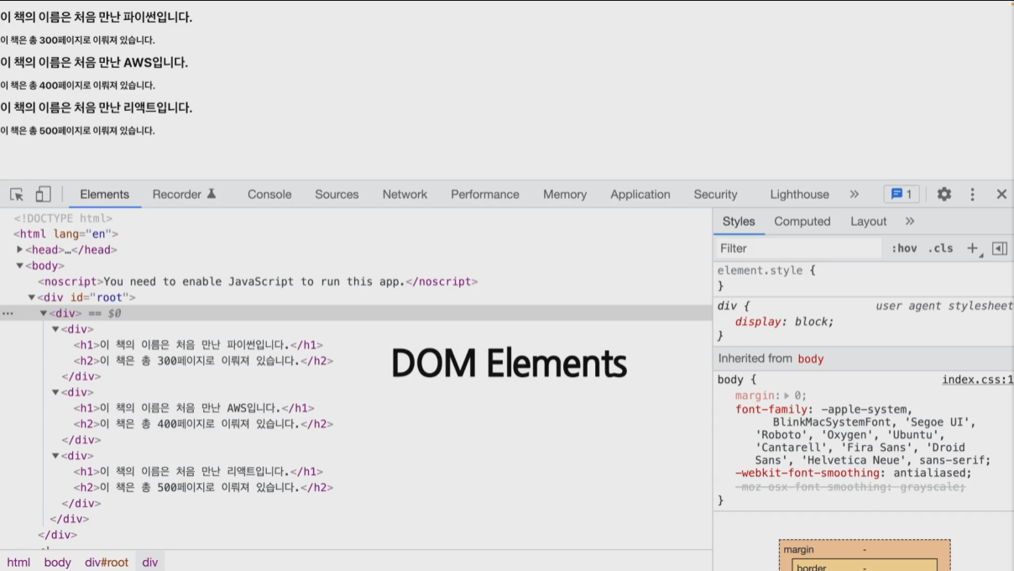Show more DevTools tabs chevron
1014x571 pixels.
coord(855,194)
